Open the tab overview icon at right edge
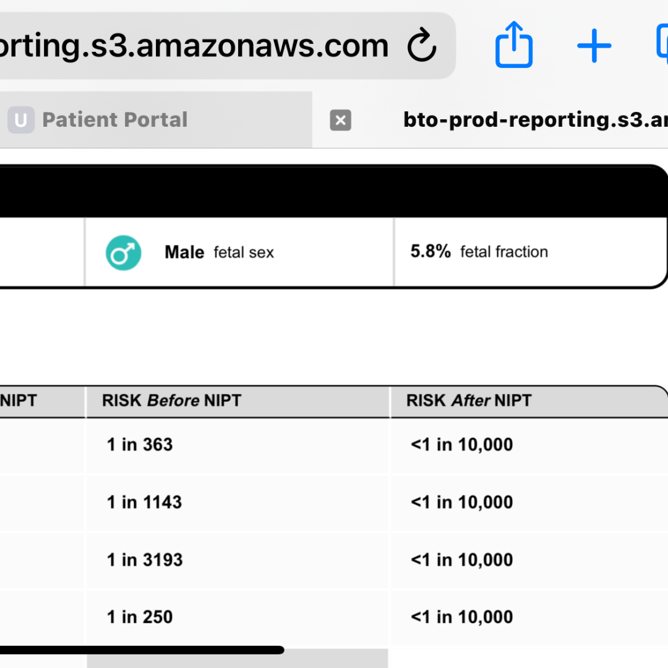Viewport: 668px width, 668px height. (x=662, y=46)
